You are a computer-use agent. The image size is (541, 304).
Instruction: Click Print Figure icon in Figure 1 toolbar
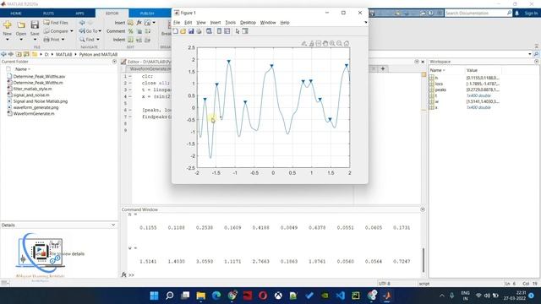point(199,31)
